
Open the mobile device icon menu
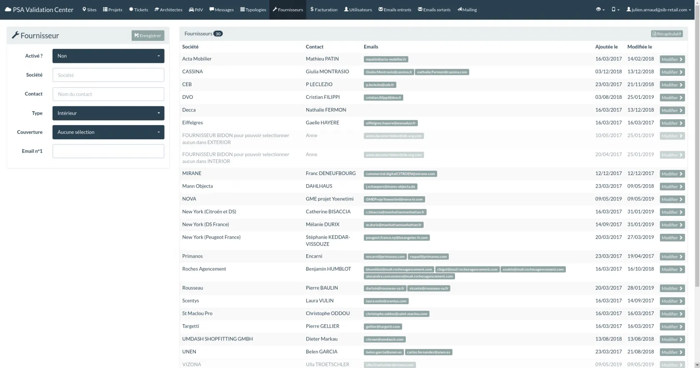[x=615, y=10]
